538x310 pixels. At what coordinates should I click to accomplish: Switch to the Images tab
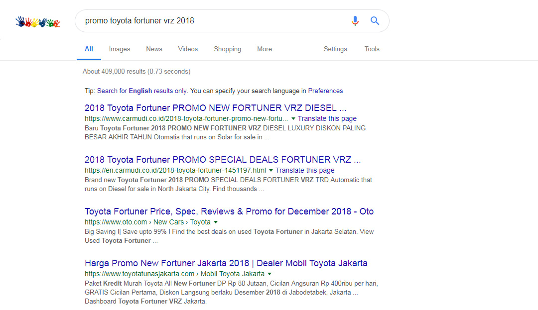click(120, 49)
